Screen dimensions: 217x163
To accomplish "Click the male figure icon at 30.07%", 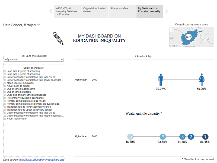I will [161, 80].
